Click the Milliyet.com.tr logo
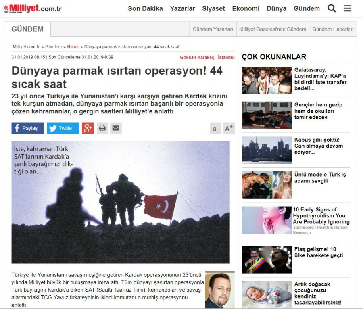 click(33, 8)
